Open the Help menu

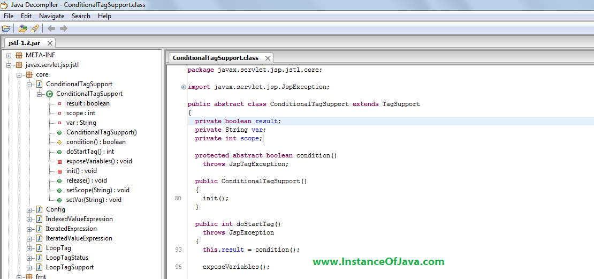click(x=104, y=16)
